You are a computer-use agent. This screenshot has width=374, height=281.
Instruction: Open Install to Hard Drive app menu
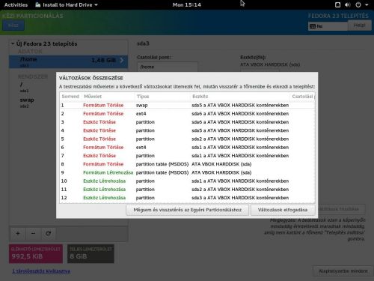coord(67,4)
